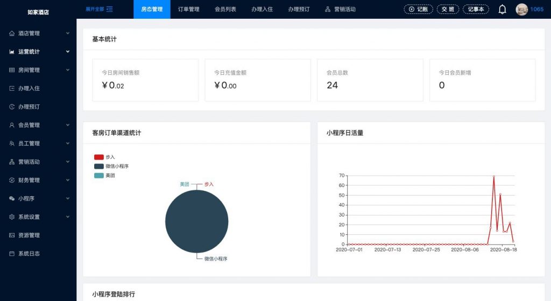Click the 系统设置 gear icon
Viewport: 551px width, 301px height.
(x=12, y=217)
